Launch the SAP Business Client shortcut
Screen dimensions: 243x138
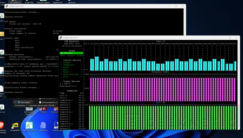[x=29, y=109]
